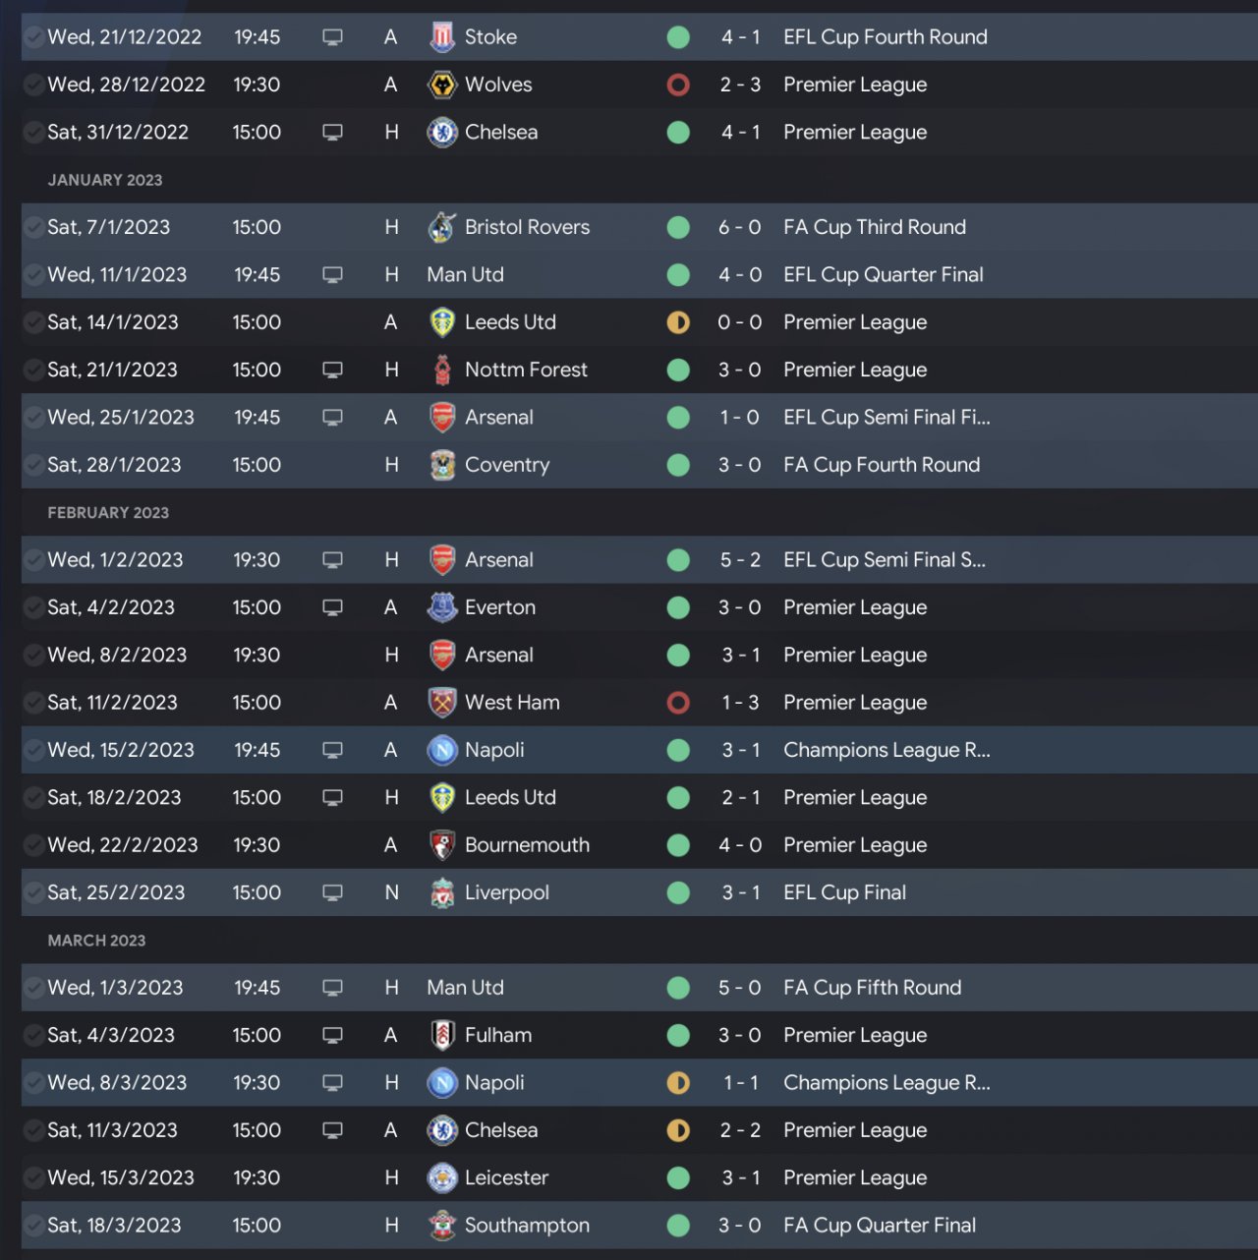Image resolution: width=1258 pixels, height=1260 pixels.
Task: Click the Stoke club badge
Action: tap(442, 37)
